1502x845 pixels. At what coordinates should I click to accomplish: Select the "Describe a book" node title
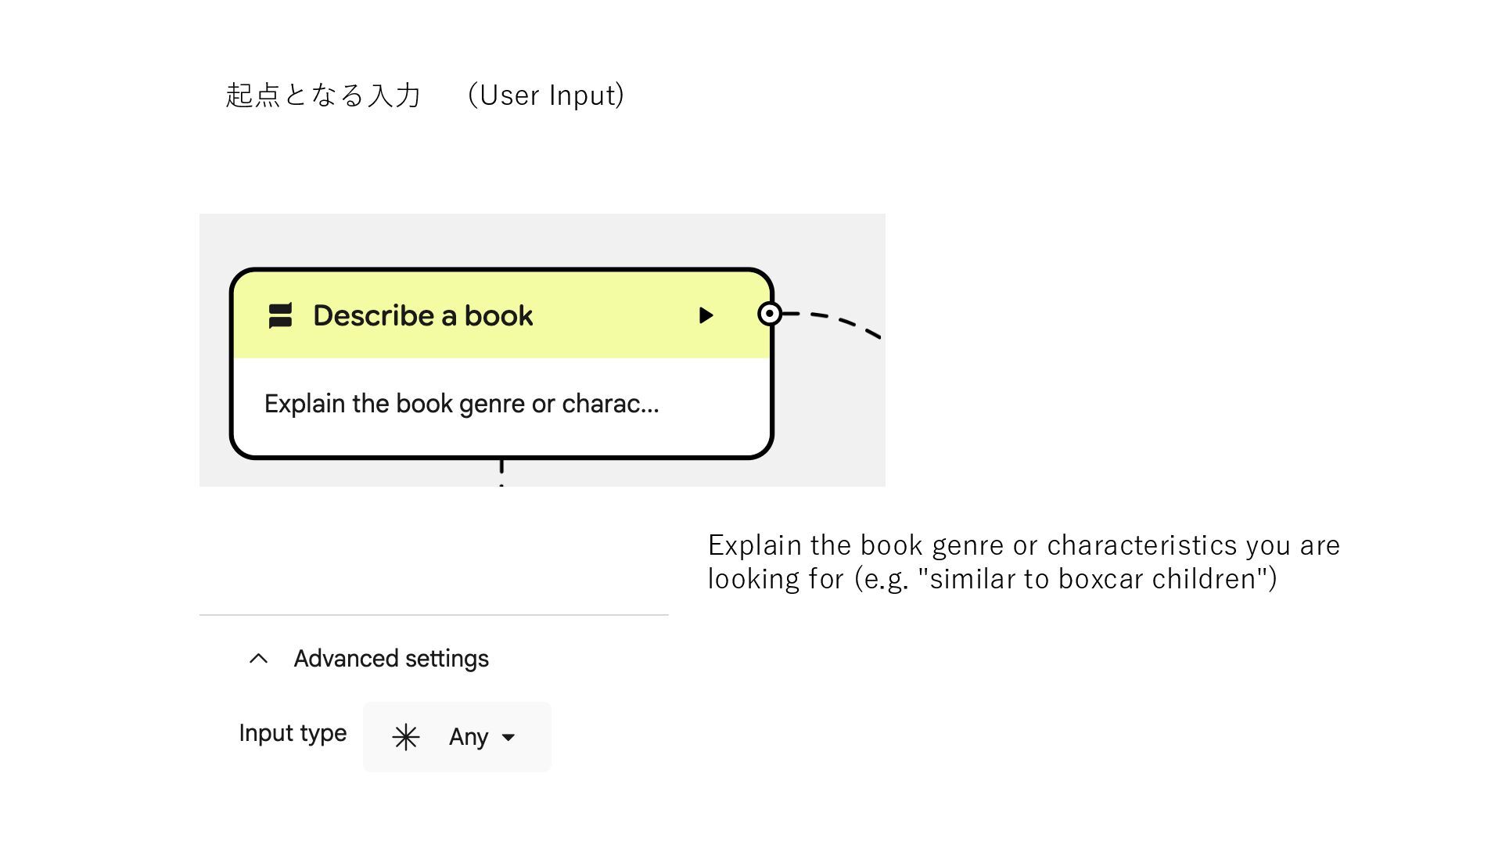click(x=422, y=315)
